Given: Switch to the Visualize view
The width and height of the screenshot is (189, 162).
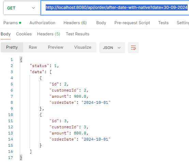Looking at the screenshot, I should [x=83, y=47].
